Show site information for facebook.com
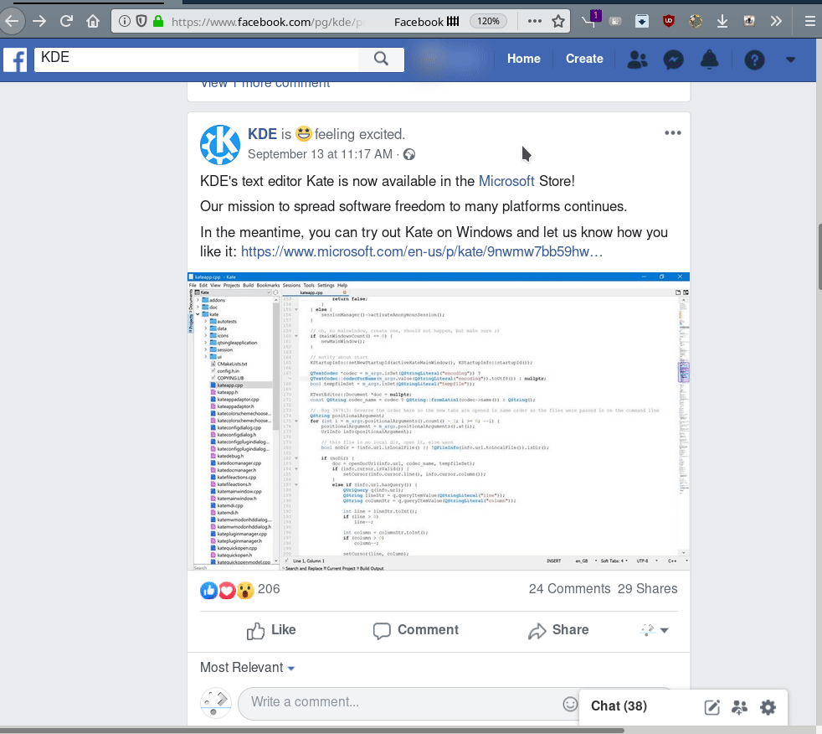The width and height of the screenshot is (822, 734). tap(124, 21)
